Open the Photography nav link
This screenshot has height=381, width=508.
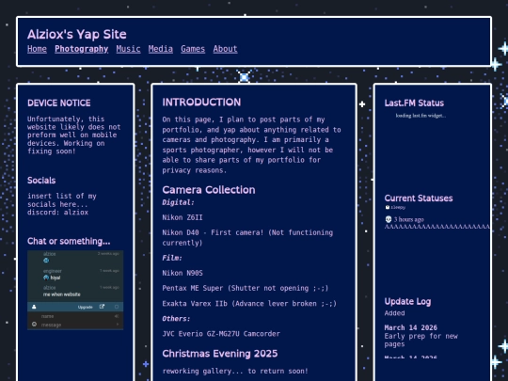[81, 49]
